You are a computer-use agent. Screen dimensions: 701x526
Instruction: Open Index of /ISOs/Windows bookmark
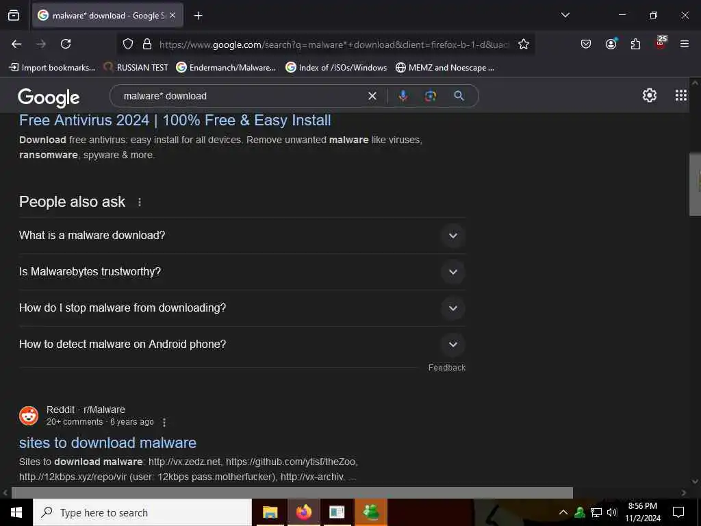[336, 68]
